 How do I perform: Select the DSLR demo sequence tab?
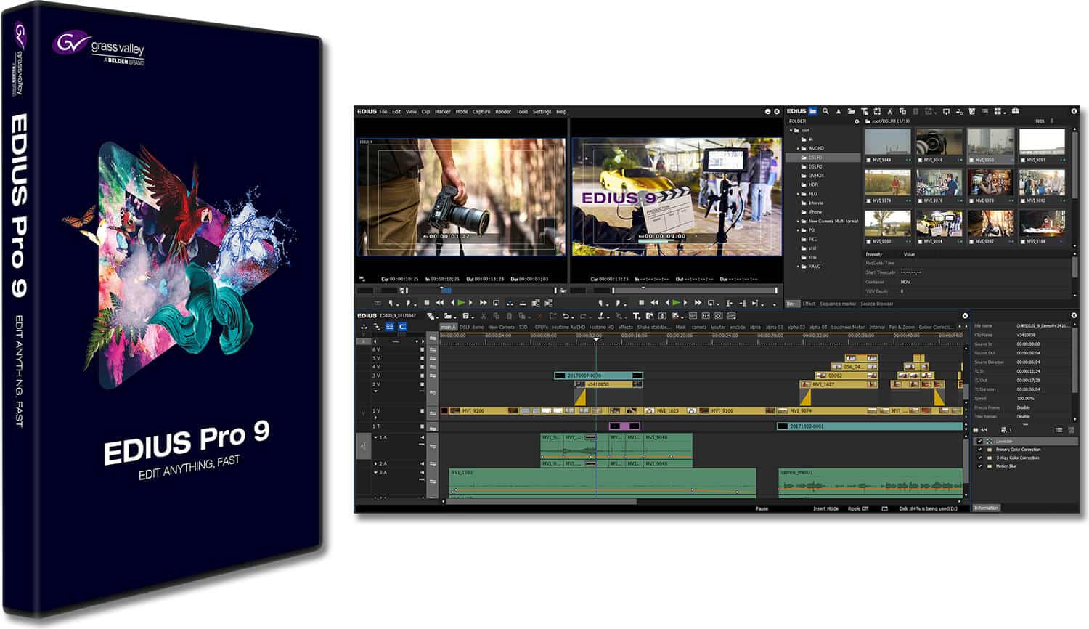[x=473, y=328]
